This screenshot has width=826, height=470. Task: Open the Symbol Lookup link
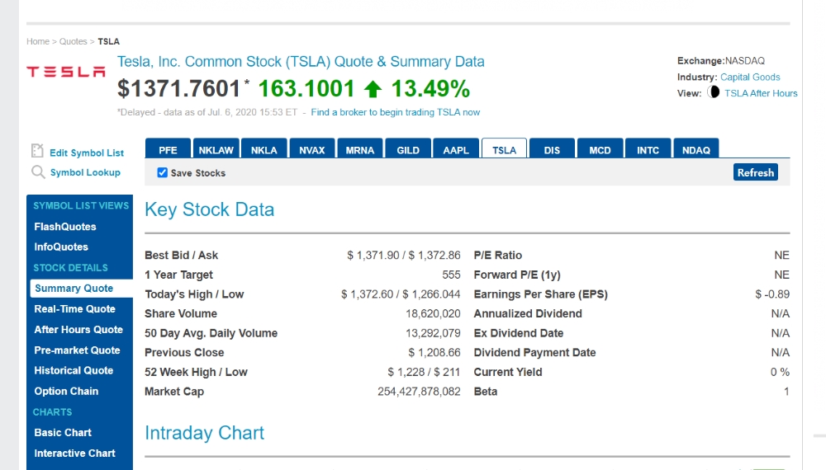(85, 172)
